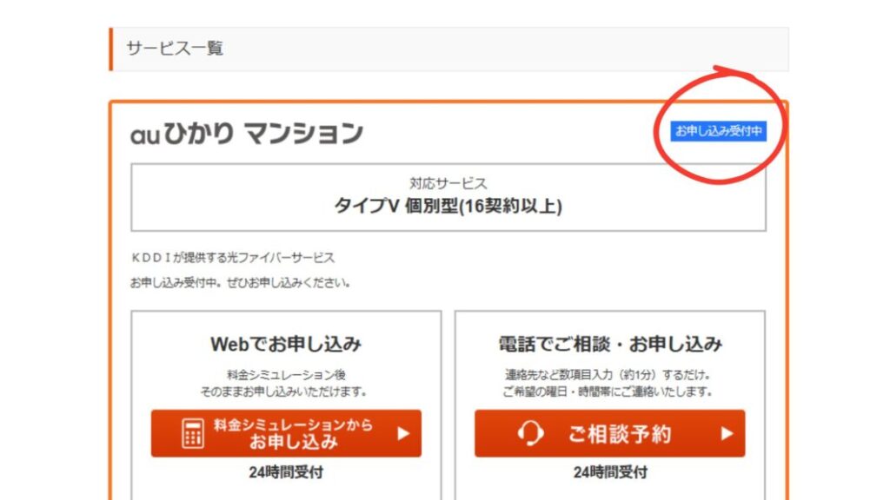
Task: Click the 電話でご相談・お申し込み heading
Action: pos(610,344)
